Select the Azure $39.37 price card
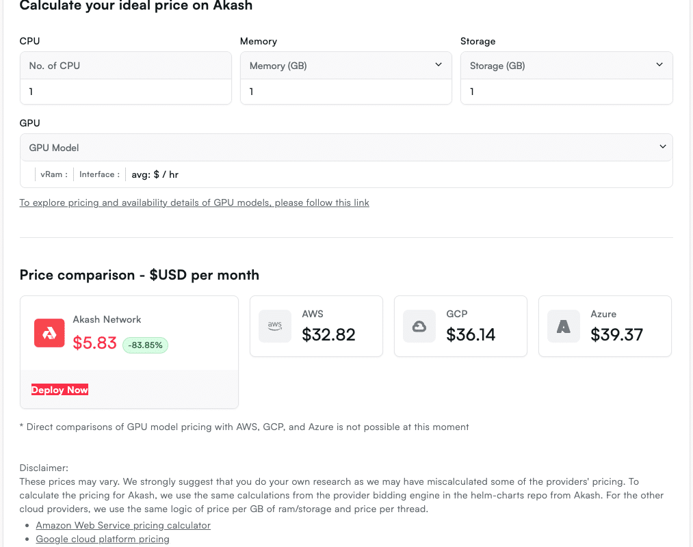This screenshot has width=693, height=547. [605, 326]
